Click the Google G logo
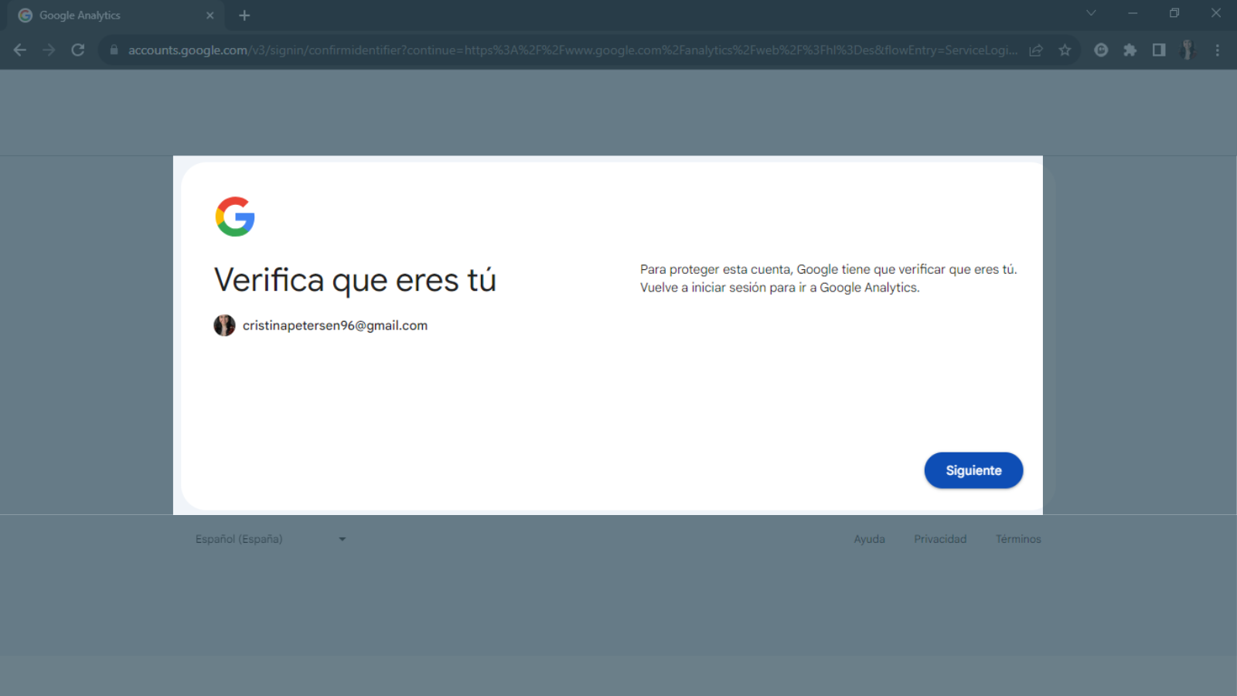The image size is (1237, 696). coord(235,217)
